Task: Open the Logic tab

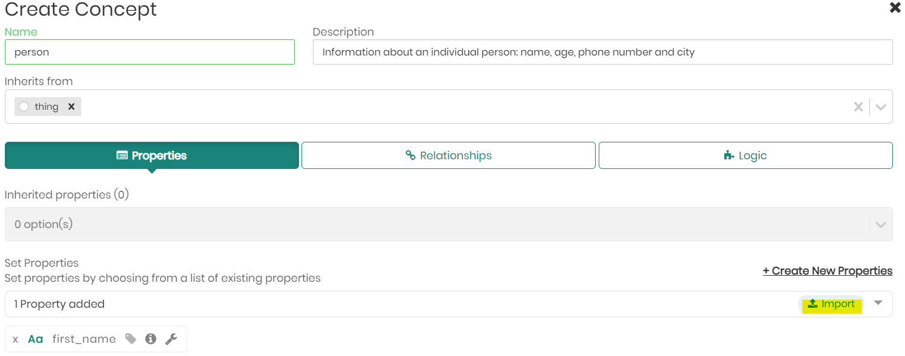Action: pyautogui.click(x=745, y=156)
